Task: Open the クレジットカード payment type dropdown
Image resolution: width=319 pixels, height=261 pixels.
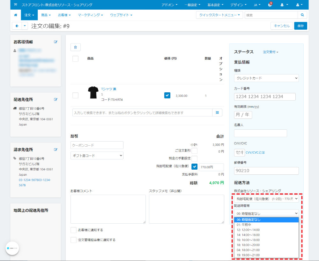Action: pos(266,78)
